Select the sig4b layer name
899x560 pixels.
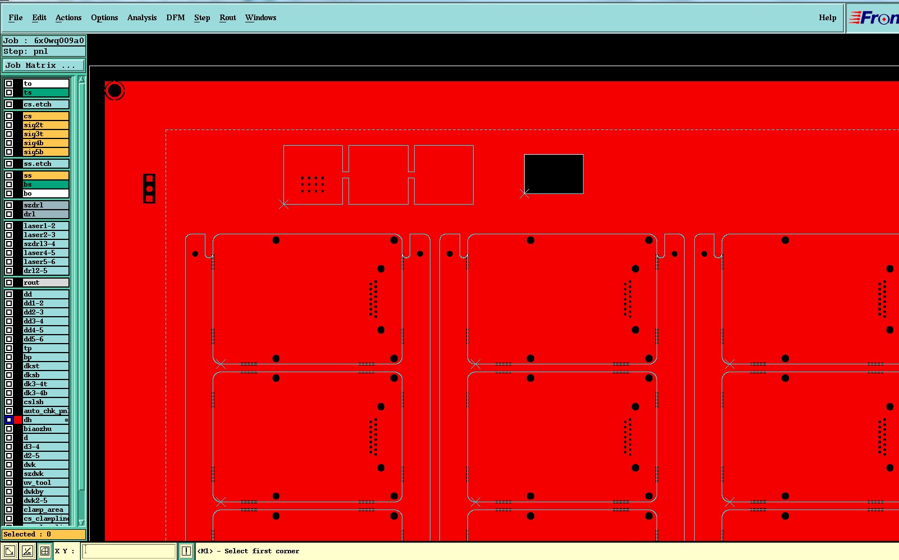(46, 143)
